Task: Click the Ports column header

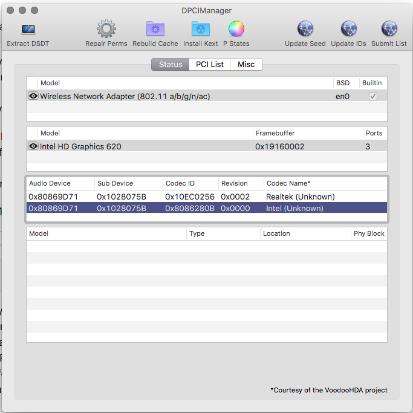Action: (374, 133)
